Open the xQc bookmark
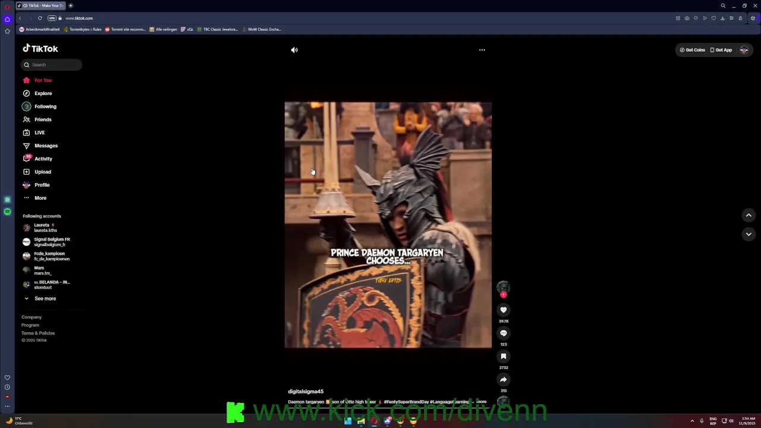 coord(187,29)
